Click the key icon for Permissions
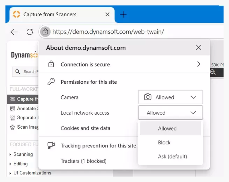 coord(51,81)
